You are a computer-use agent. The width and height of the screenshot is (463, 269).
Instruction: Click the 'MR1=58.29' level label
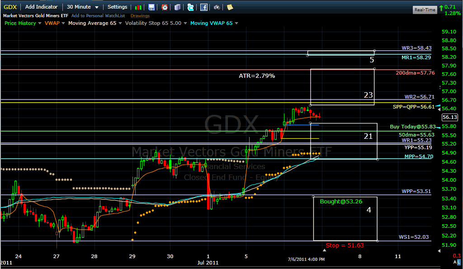click(416, 57)
